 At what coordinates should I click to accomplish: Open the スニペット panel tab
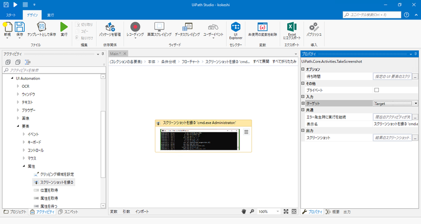(x=68, y=212)
